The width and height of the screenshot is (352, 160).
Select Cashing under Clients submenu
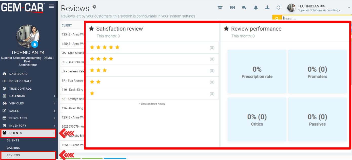coord(13,148)
